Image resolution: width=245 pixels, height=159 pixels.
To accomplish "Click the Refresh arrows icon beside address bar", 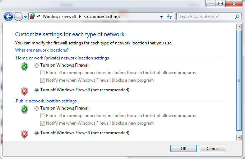I will pyautogui.click(x=170, y=16).
